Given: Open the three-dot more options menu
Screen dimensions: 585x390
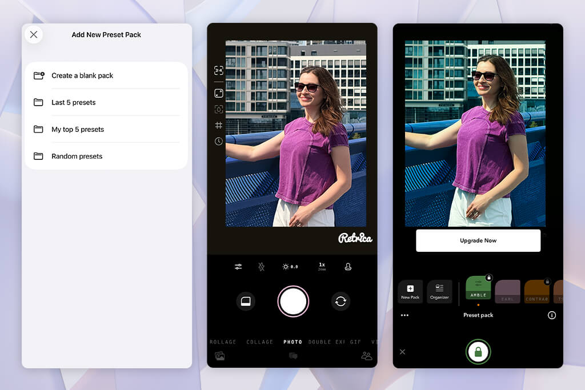Looking at the screenshot, I should tap(404, 315).
